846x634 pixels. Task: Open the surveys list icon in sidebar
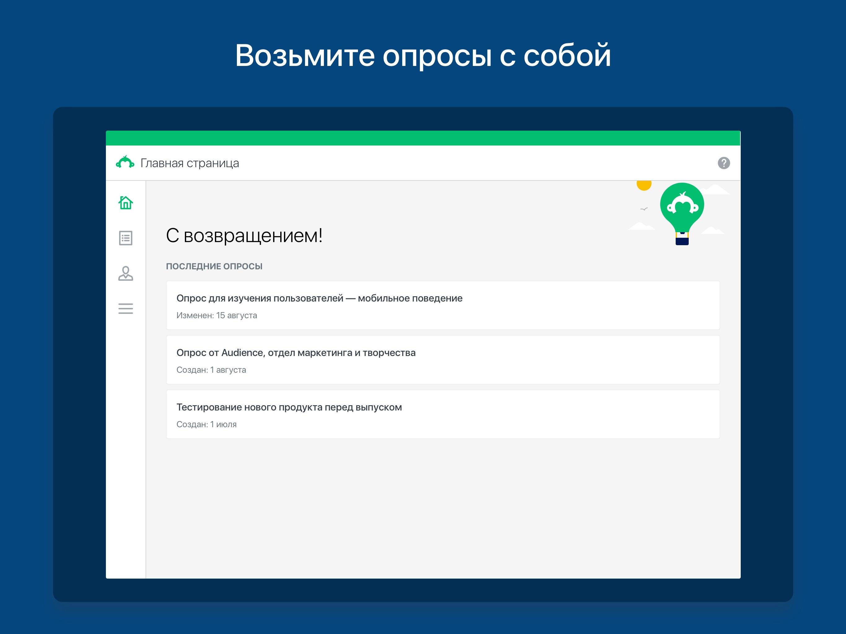click(125, 238)
